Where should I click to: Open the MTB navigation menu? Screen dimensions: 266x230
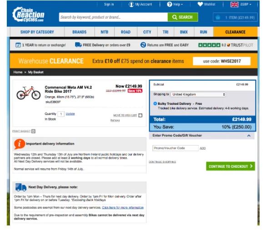pyautogui.click(x=104, y=32)
